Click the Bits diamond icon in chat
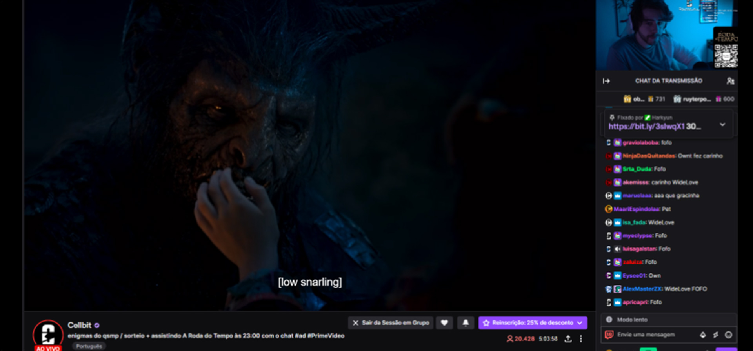 [703, 335]
